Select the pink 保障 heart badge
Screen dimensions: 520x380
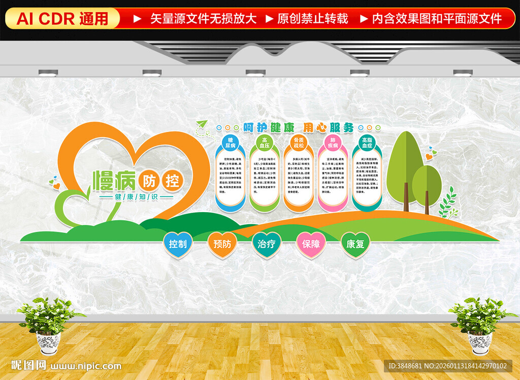tap(311, 245)
